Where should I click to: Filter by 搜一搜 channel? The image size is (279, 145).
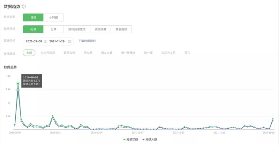148,53
